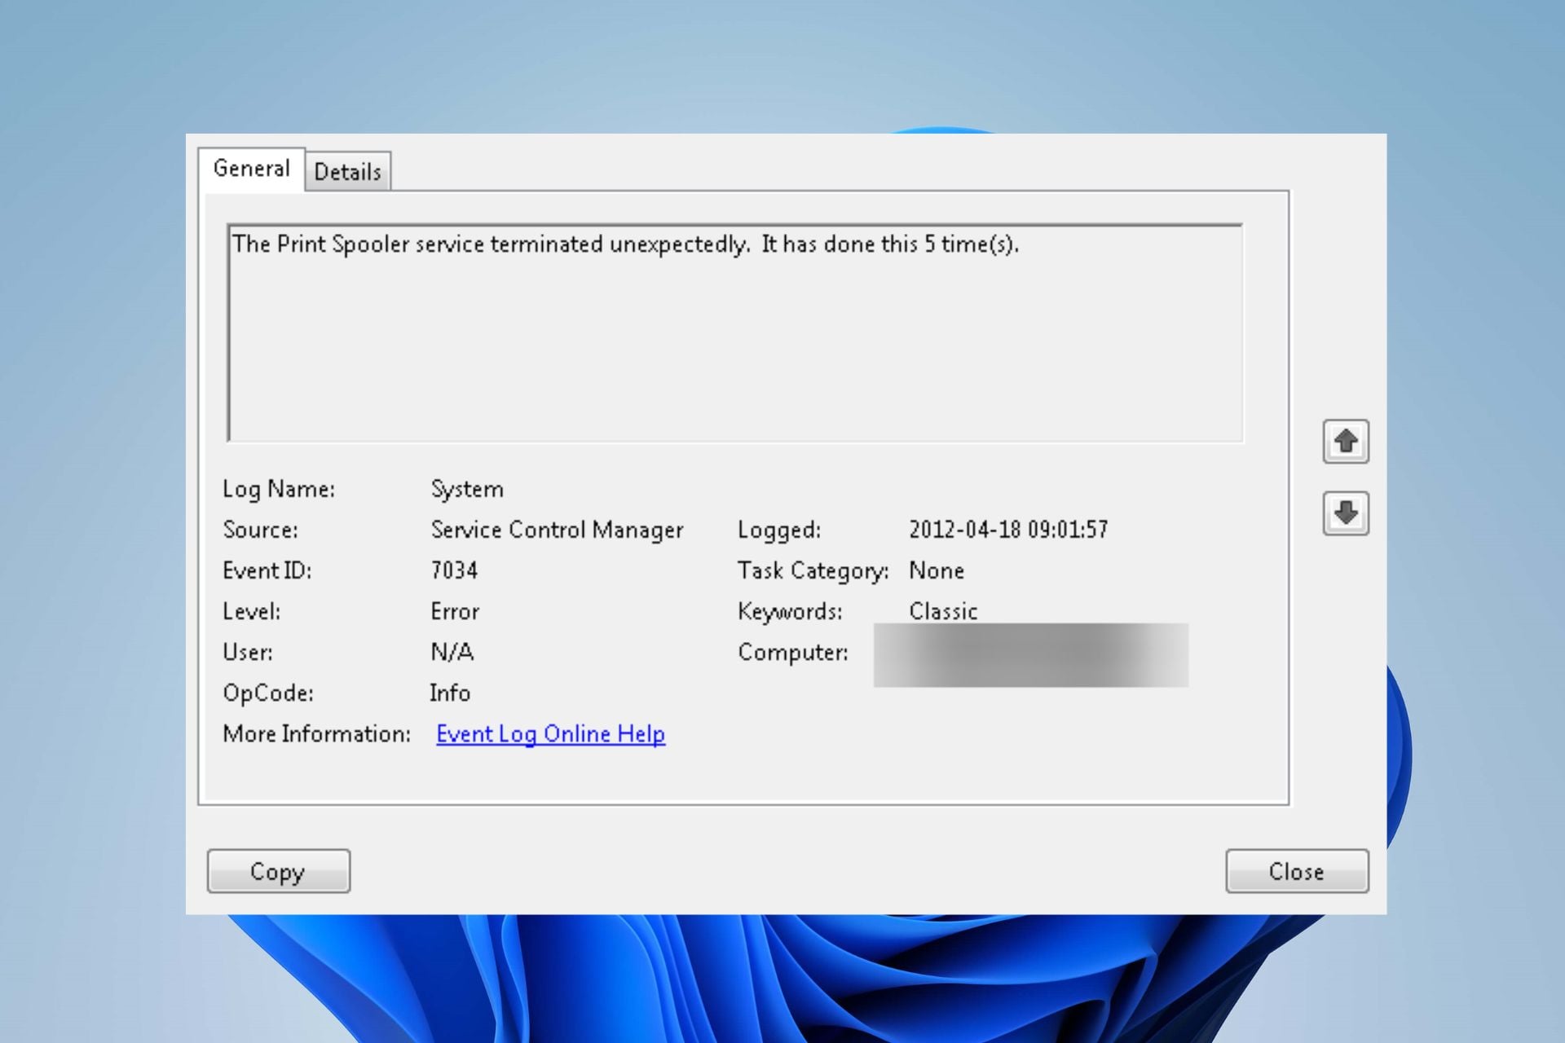The width and height of the screenshot is (1565, 1043).
Task: Click the logged timestamp 2012-04-18 09:01:57
Action: 1008,530
